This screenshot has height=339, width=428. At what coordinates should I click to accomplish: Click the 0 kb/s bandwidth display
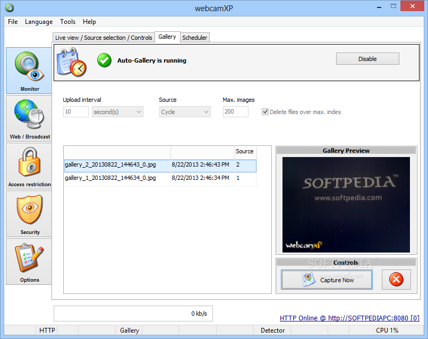133,314
